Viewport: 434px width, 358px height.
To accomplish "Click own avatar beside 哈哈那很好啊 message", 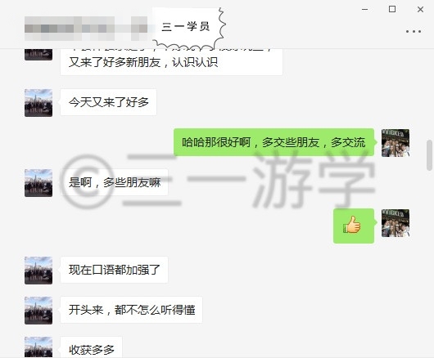I will pyautogui.click(x=396, y=143).
